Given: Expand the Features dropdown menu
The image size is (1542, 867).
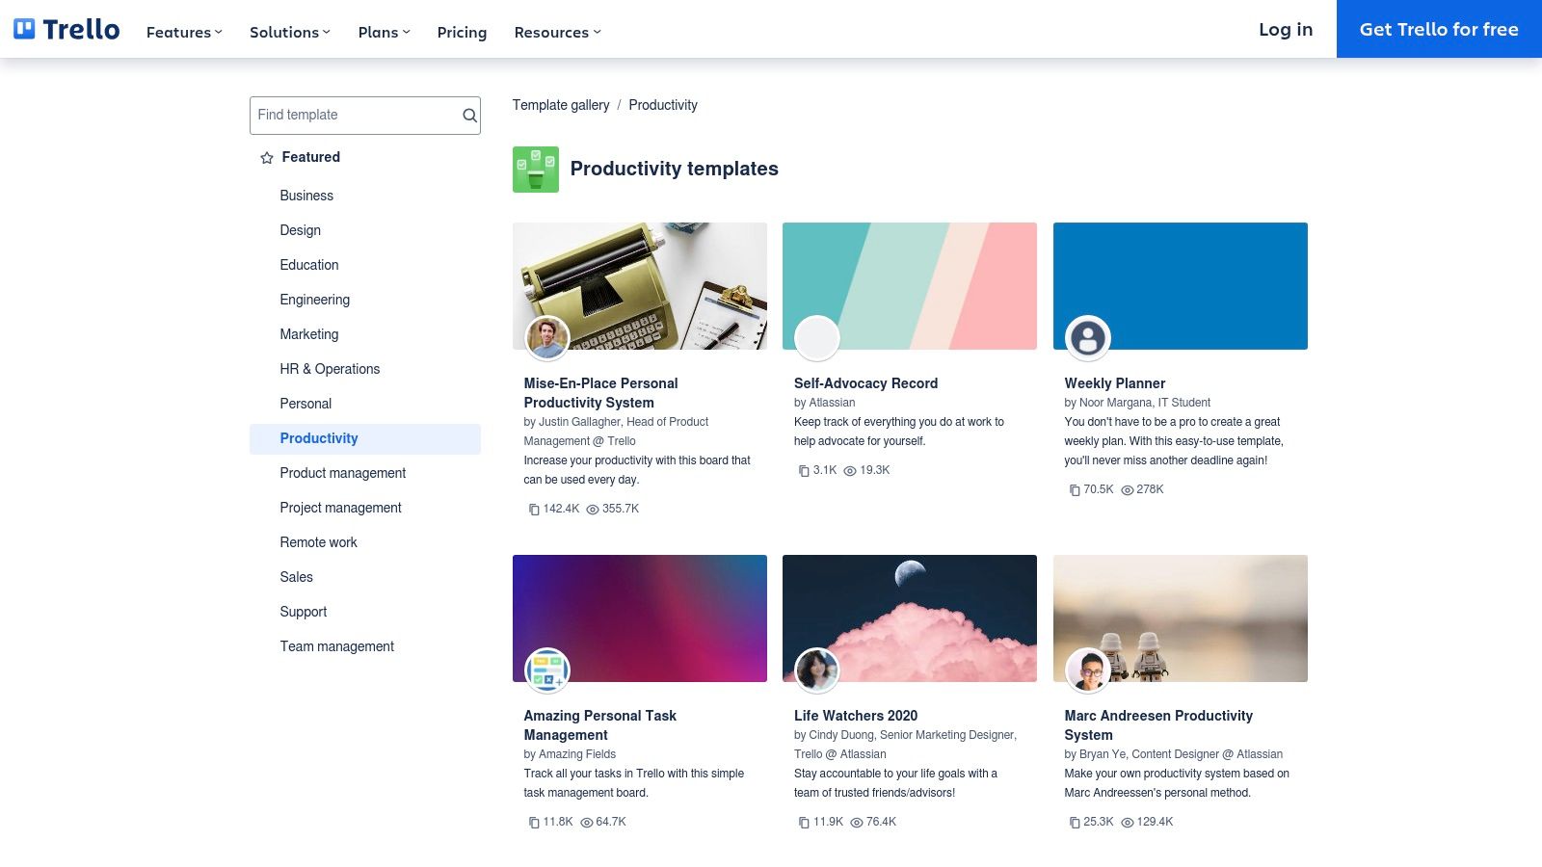Looking at the screenshot, I should click(x=184, y=32).
